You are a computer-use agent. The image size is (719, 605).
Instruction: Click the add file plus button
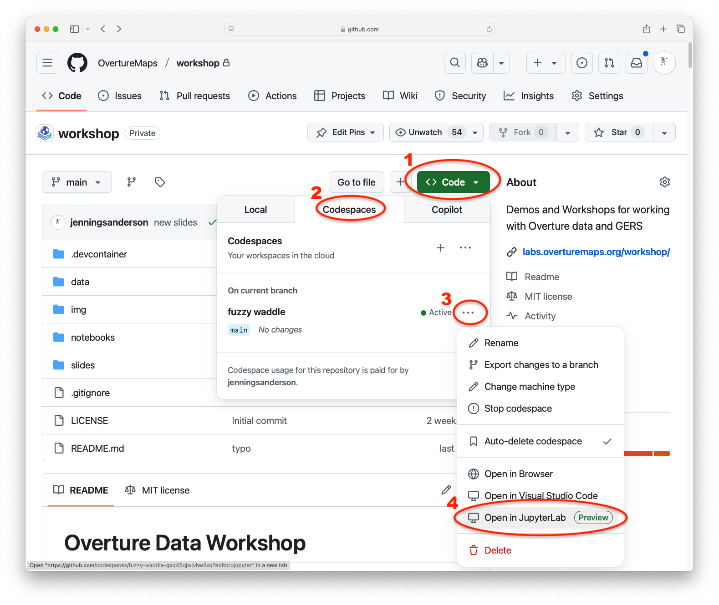tap(400, 182)
